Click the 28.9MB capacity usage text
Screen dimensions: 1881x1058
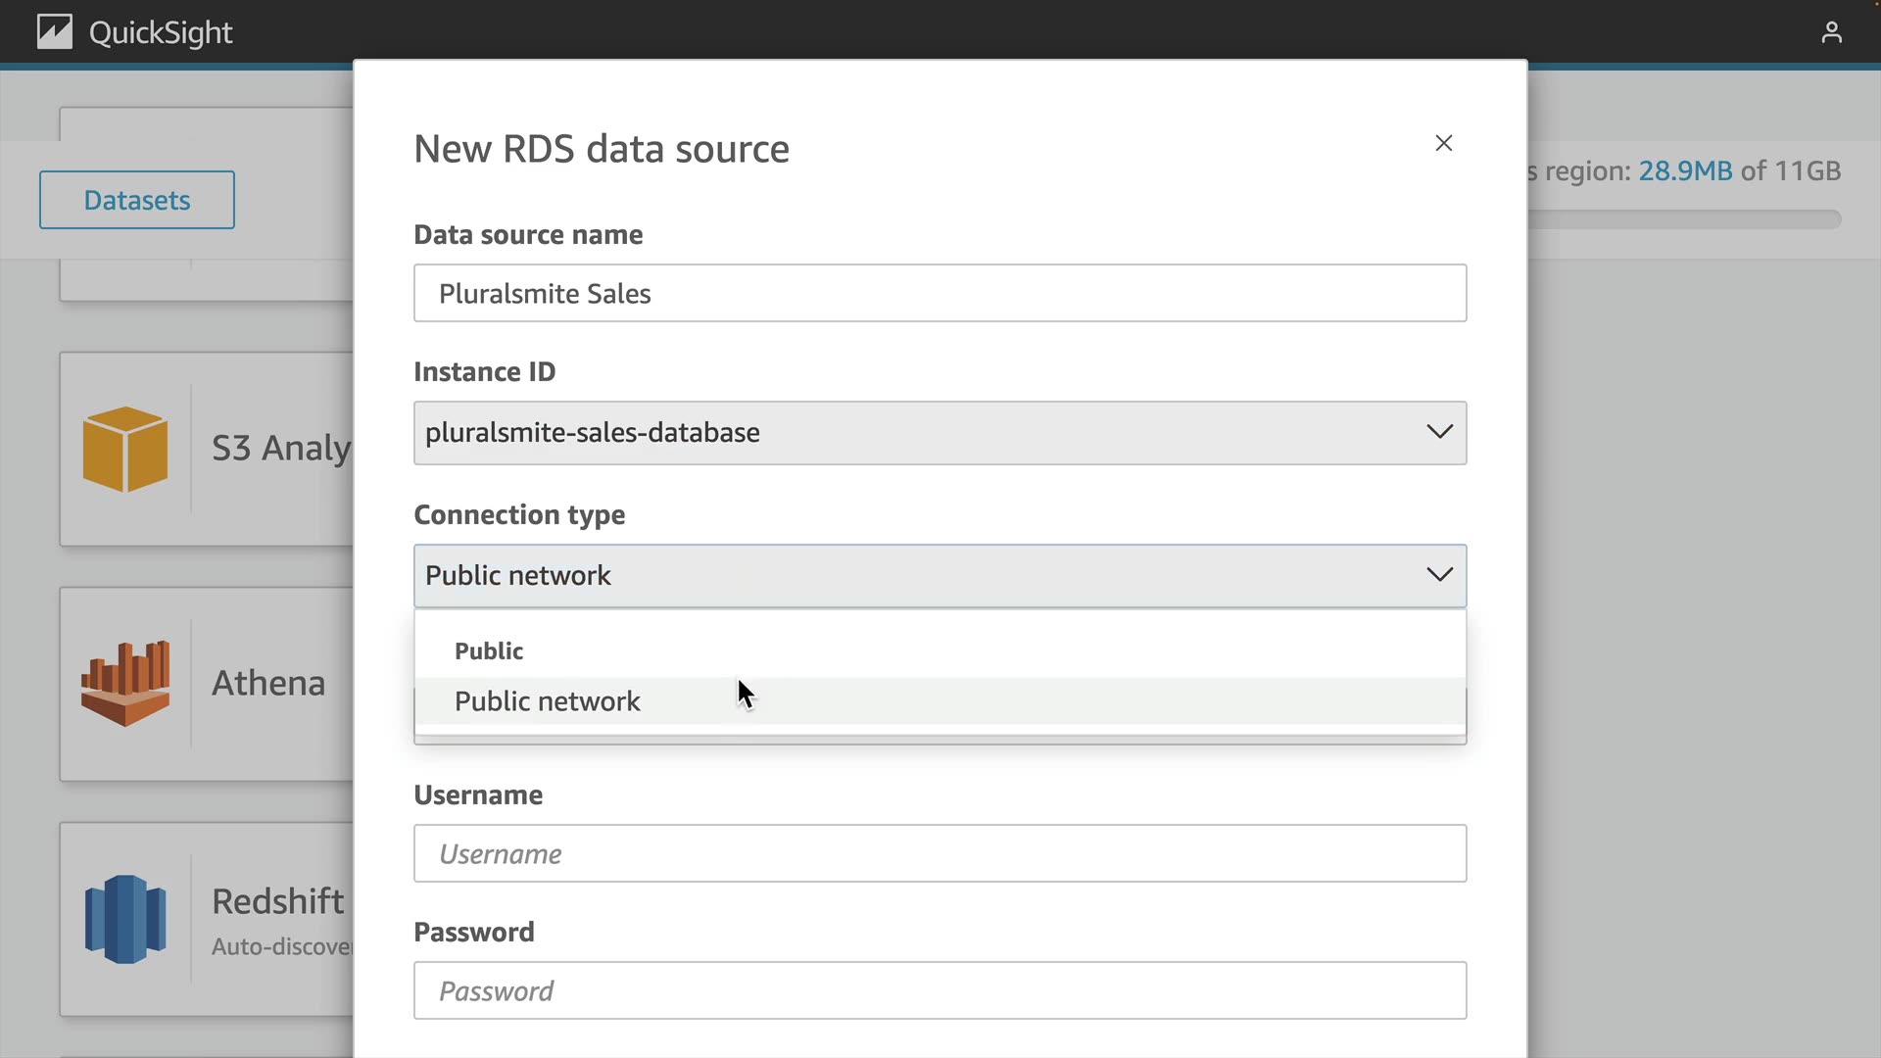coord(1685,171)
